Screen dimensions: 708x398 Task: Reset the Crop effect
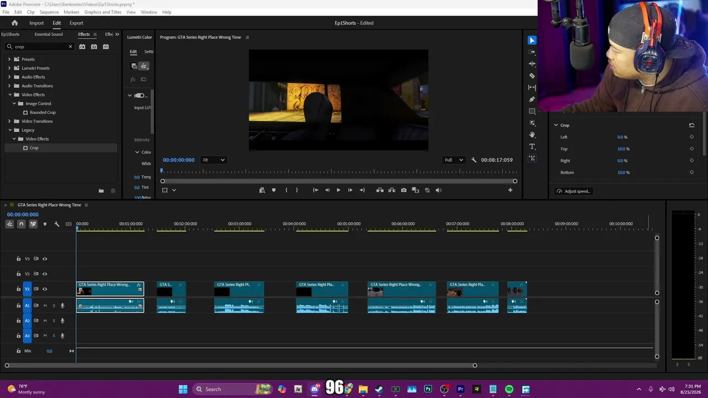pos(691,125)
